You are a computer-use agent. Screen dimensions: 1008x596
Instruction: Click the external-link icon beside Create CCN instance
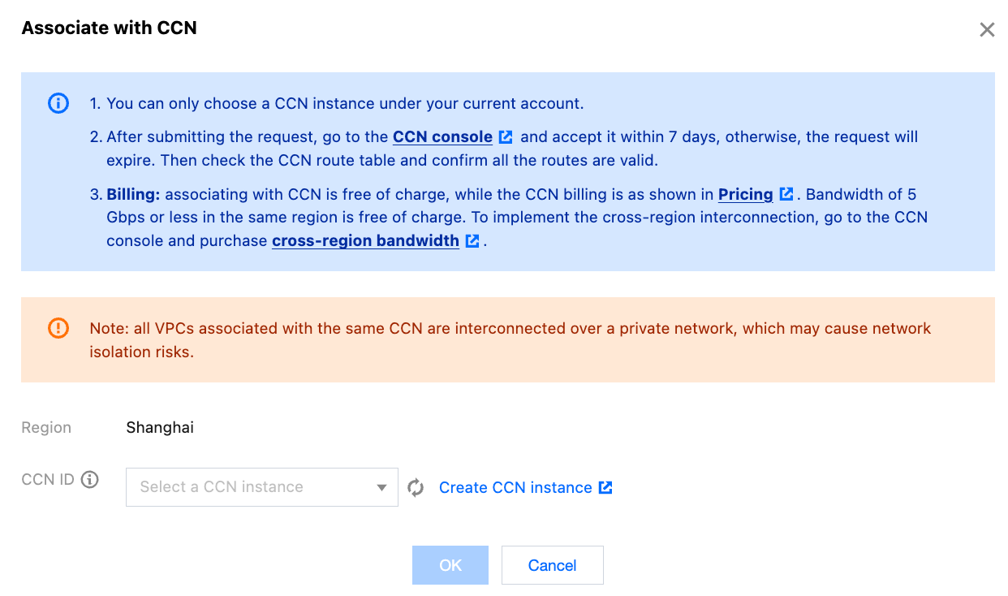point(605,487)
